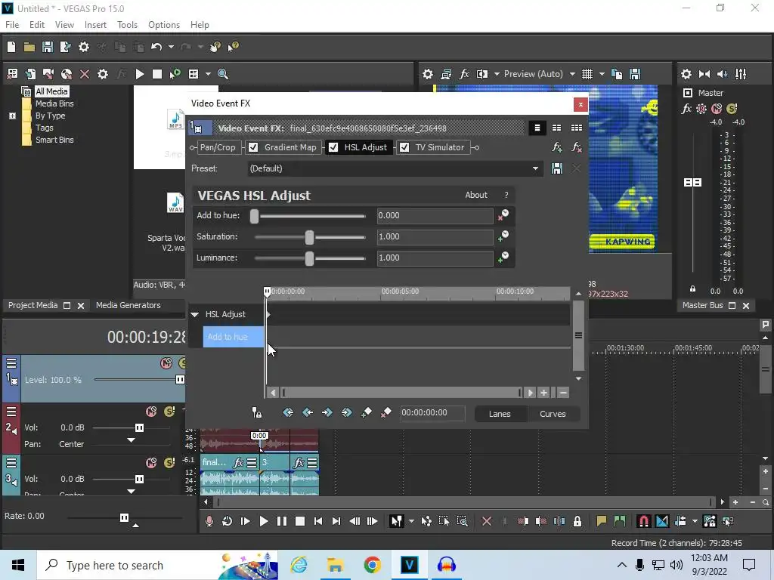Screen dimensions: 774x580
Task: Uncheck the HSL Adjust effect checkbox
Action: tap(333, 147)
